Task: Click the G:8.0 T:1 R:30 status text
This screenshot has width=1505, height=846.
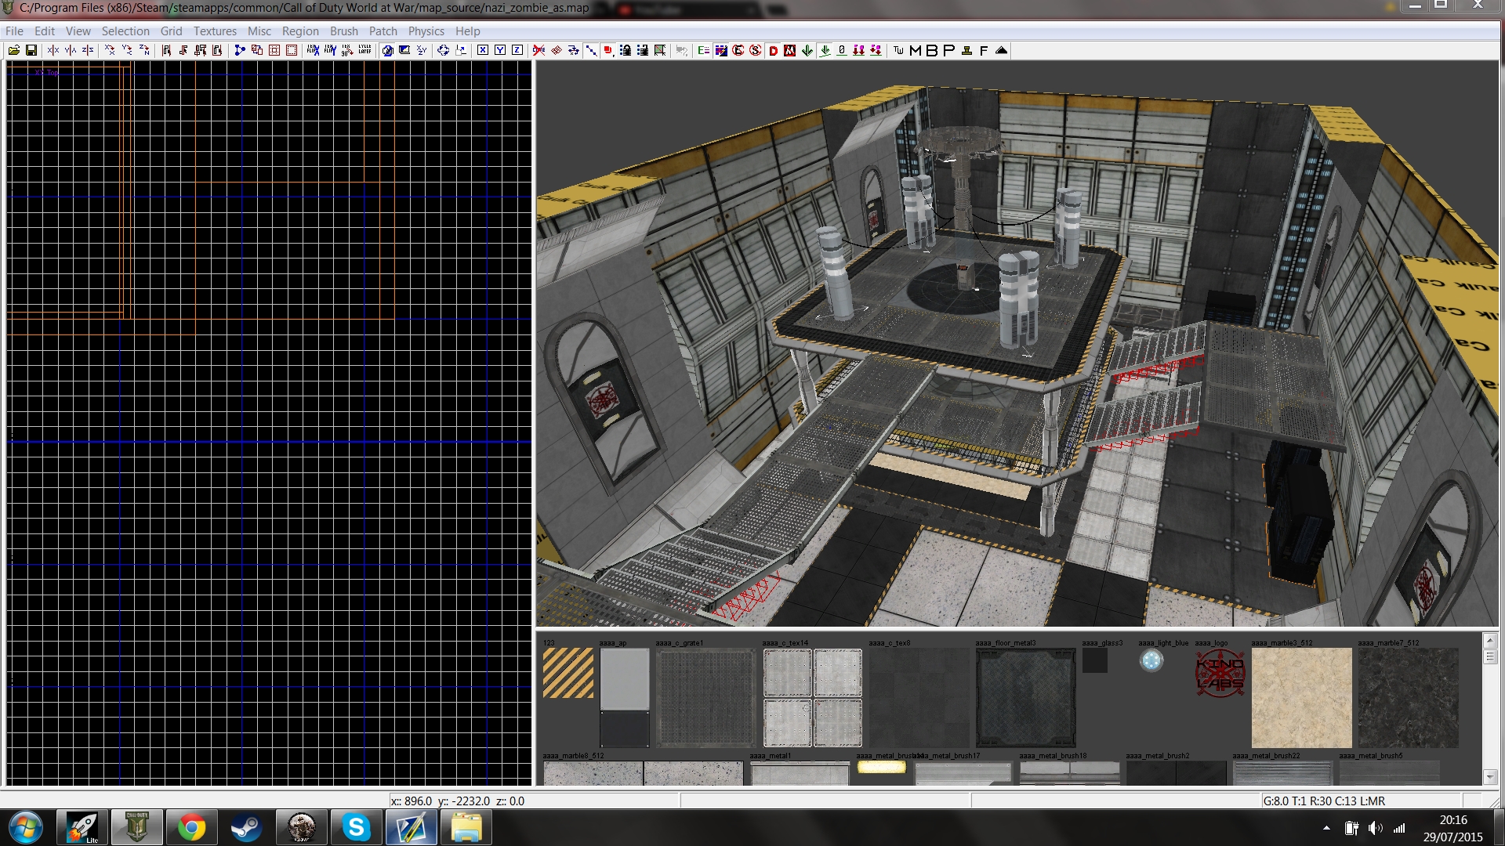Action: (1324, 801)
